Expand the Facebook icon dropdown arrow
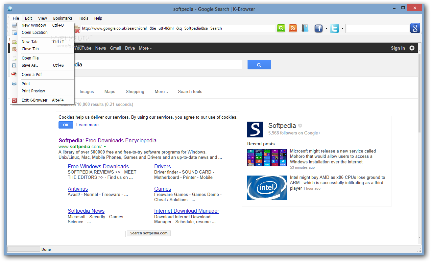 click(326, 29)
